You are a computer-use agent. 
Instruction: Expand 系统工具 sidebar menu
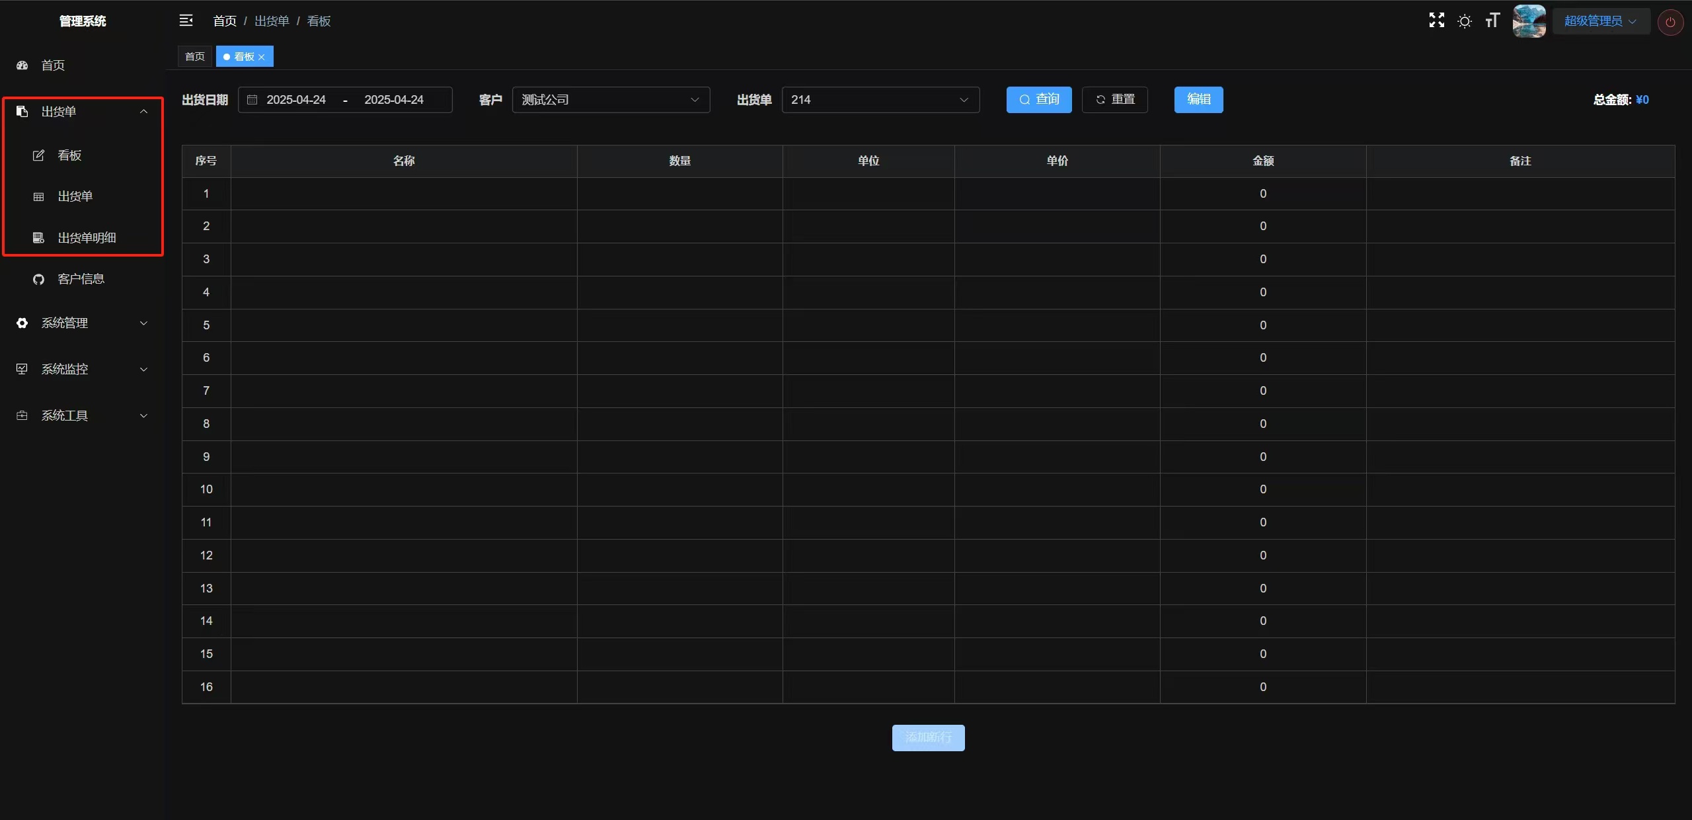[83, 415]
